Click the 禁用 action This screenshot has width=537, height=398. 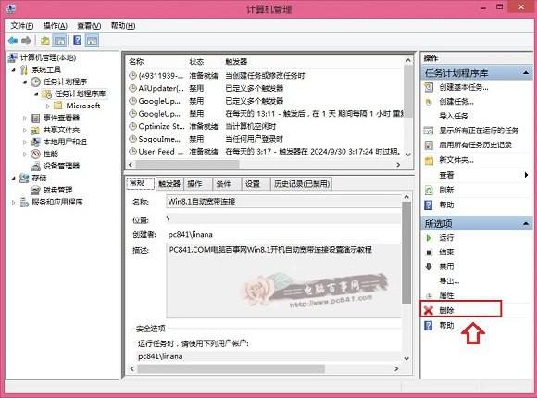446,267
